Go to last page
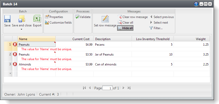Image resolution: width=219 pixels, height=104 pixels. coord(129,88)
